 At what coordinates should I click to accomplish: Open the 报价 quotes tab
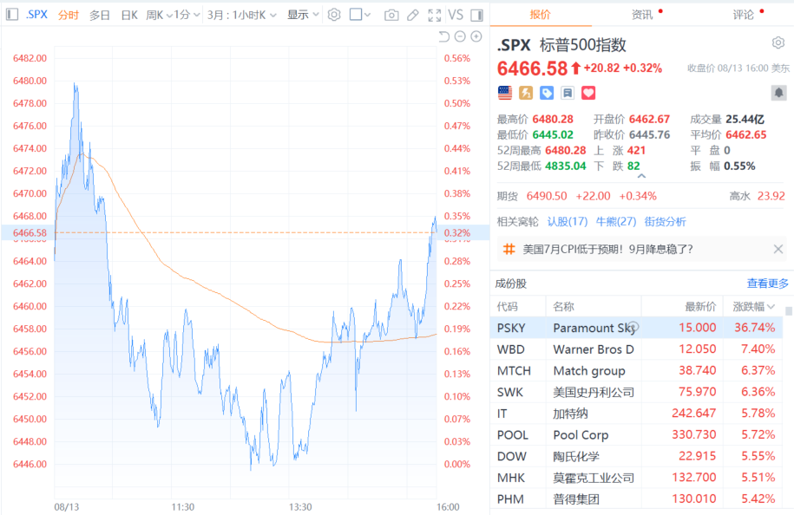tap(540, 15)
